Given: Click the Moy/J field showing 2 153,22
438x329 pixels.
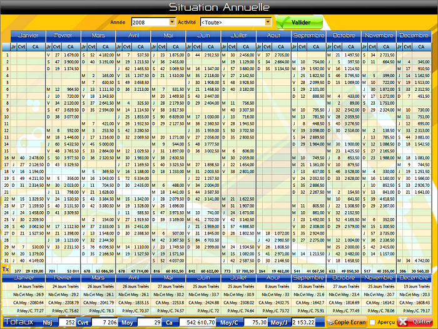Looking at the screenshot, I should tap(303, 321).
